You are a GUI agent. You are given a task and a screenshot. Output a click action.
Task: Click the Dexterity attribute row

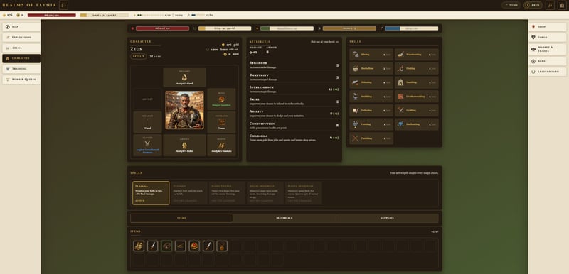pyautogui.click(x=294, y=77)
